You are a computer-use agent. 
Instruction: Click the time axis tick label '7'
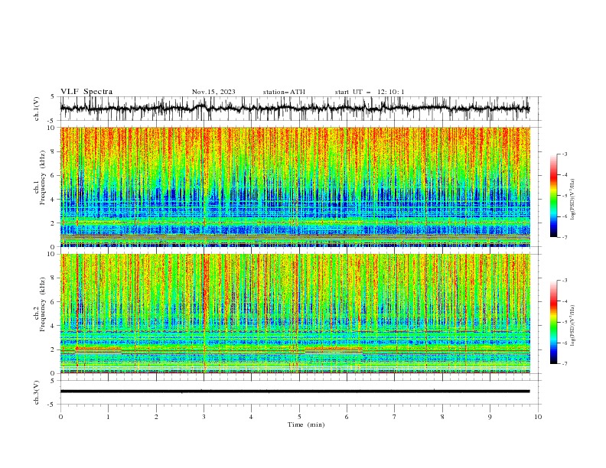point(395,417)
